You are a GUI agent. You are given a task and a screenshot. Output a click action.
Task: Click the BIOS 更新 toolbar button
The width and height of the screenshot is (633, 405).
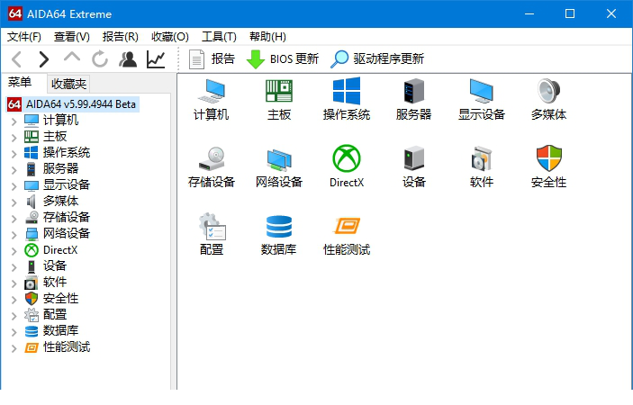pos(283,59)
